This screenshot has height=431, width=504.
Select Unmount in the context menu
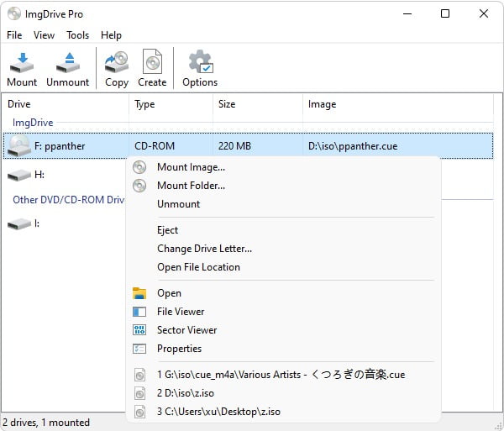[283, 204]
